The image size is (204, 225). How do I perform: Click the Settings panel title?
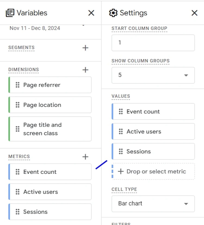click(134, 13)
